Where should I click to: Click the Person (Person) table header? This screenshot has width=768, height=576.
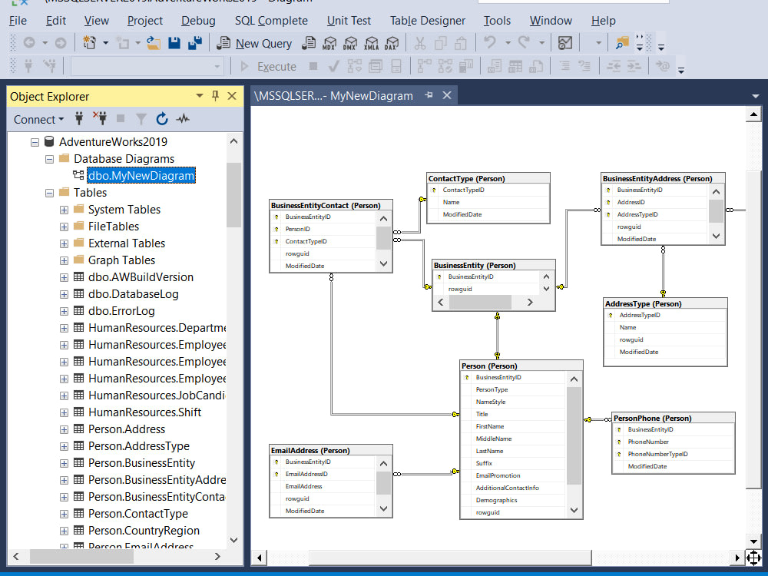[521, 366]
